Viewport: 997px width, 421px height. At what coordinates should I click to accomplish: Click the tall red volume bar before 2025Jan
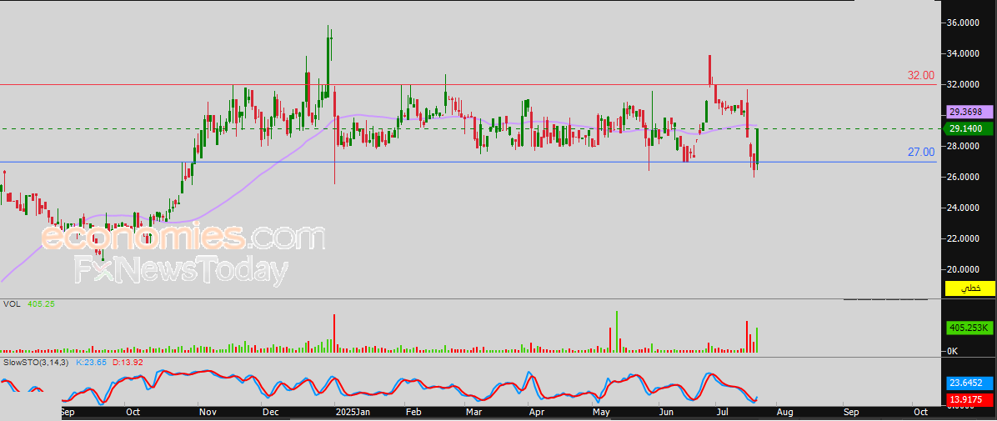point(333,333)
